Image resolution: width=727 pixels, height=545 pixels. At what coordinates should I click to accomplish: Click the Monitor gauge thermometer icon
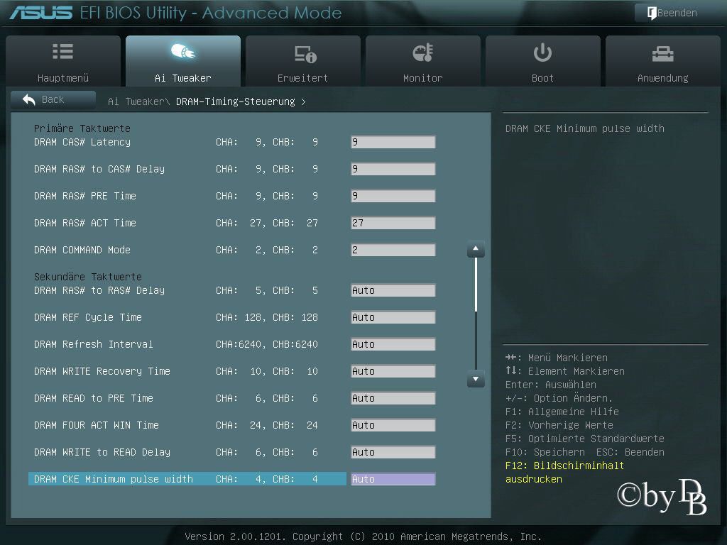click(423, 53)
